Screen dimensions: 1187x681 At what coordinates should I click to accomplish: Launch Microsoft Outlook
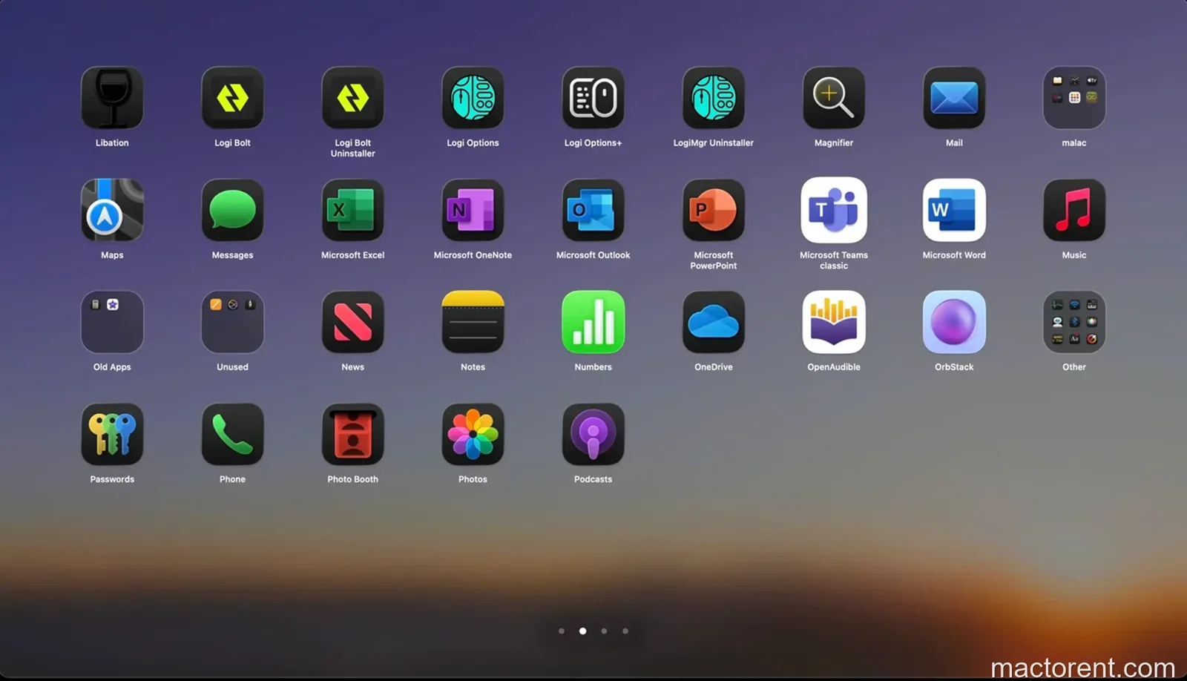[593, 210]
